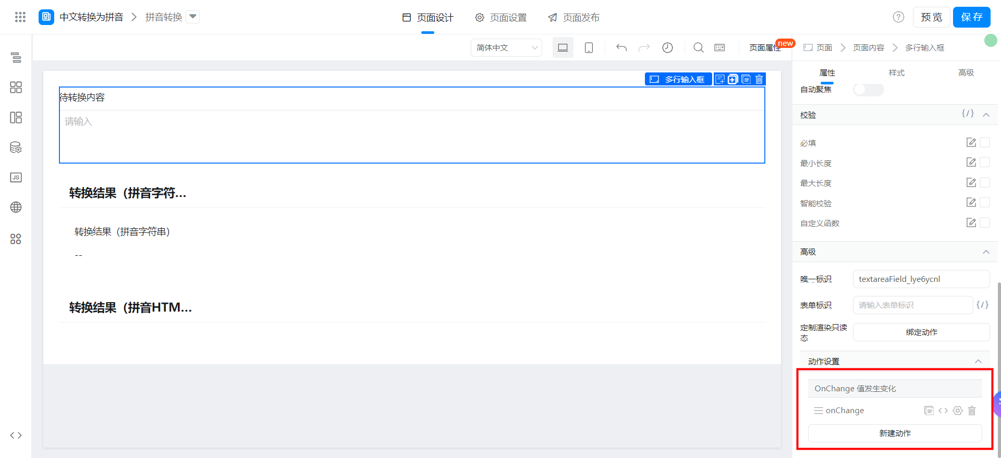1001x458 pixels.
Task: Open the JS panel in left sidebar
Action: (x=16, y=178)
